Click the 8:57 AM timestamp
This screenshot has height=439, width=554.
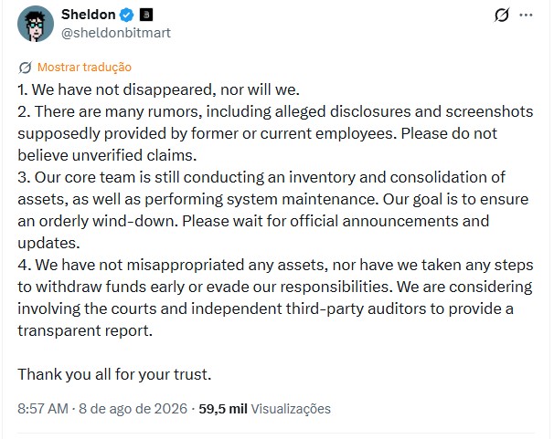click(43, 409)
